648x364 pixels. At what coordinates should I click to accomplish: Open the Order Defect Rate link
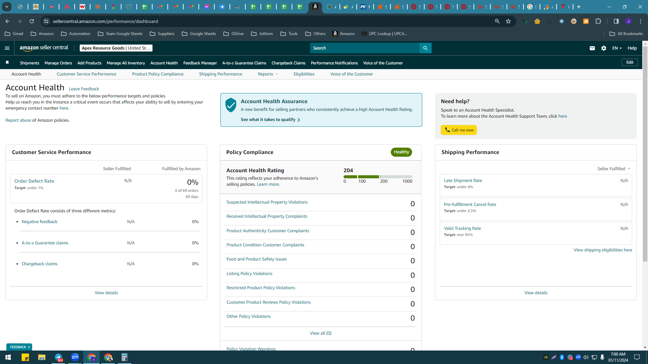click(x=34, y=181)
